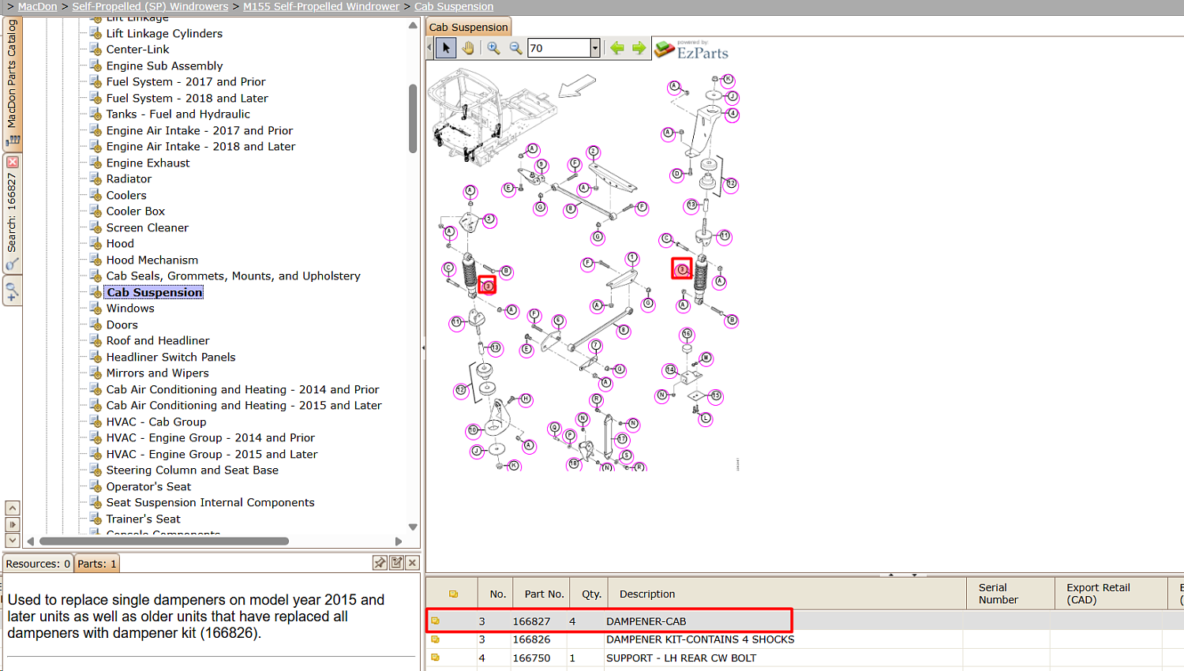Open Lift Linkage Cylinders in tree
1184x671 pixels.
point(164,33)
